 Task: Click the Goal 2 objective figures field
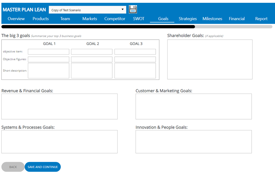tap(92, 59)
